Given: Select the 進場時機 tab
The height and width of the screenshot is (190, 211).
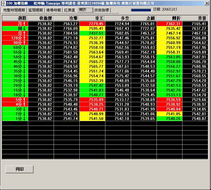Looking at the screenshot, I should coord(53,10).
